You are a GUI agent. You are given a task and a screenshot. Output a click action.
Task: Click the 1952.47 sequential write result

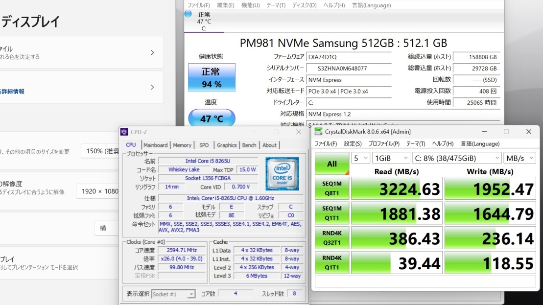click(x=490, y=188)
